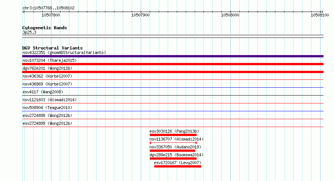
Task: Click the thin nsv1136707 variant glyph
Action: pyautogui.click(x=173, y=143)
